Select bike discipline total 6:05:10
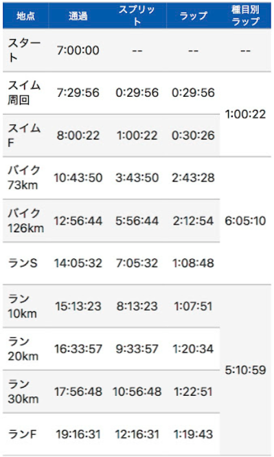This screenshot has height=457, width=274. [245, 221]
